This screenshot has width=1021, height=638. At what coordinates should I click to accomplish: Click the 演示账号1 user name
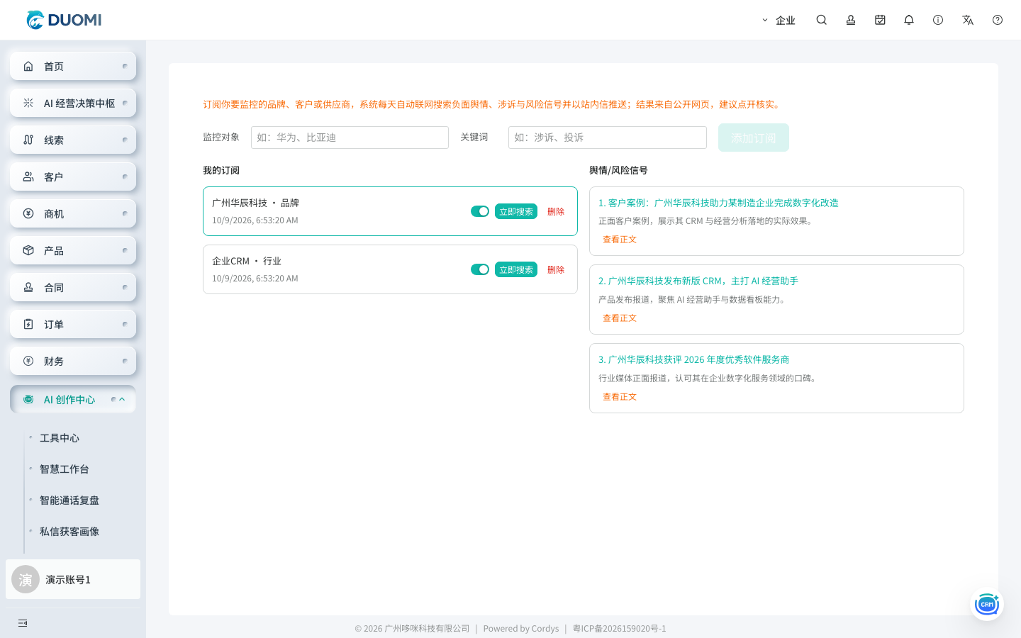point(68,580)
